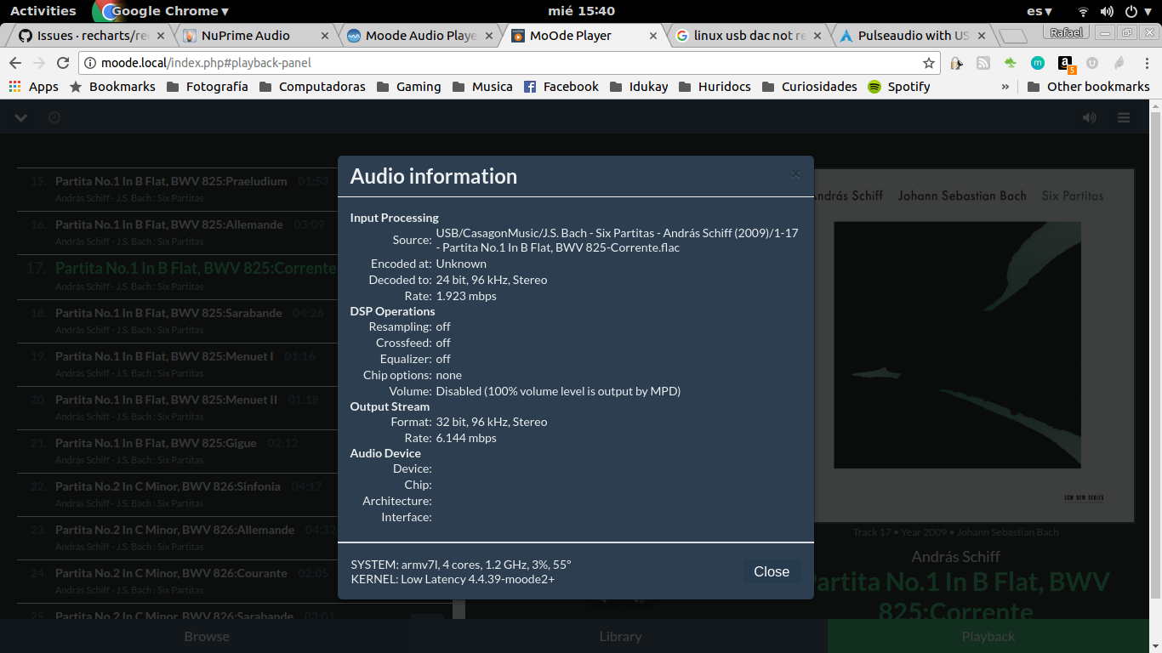Open the Amazon extension icon
The height and width of the screenshot is (653, 1162).
(1065, 64)
